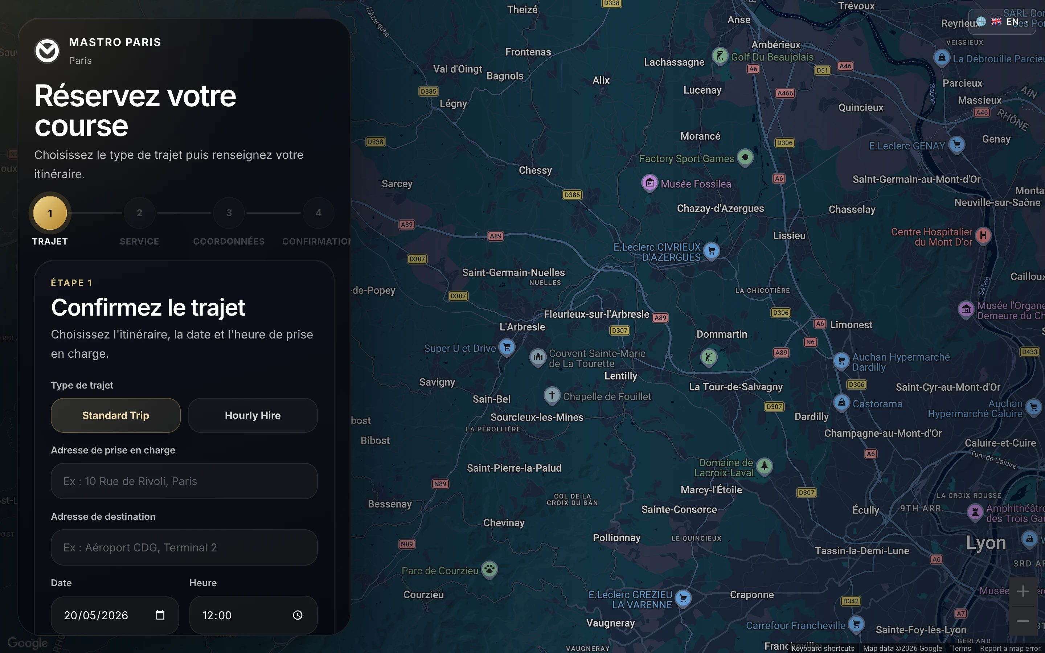Screen dimensions: 1045x653
Task: Click the golf marker near La Tour-de-Salvagny
Action: [709, 357]
